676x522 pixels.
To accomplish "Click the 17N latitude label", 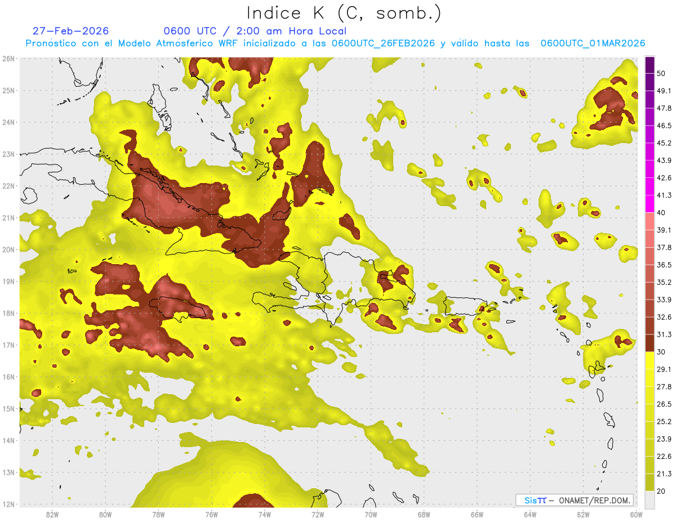I will [x=8, y=345].
